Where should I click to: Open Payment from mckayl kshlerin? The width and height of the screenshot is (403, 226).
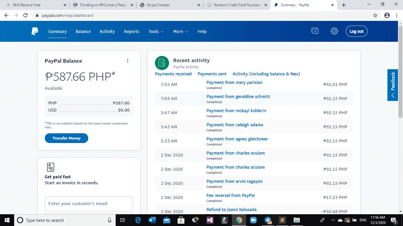click(x=236, y=111)
